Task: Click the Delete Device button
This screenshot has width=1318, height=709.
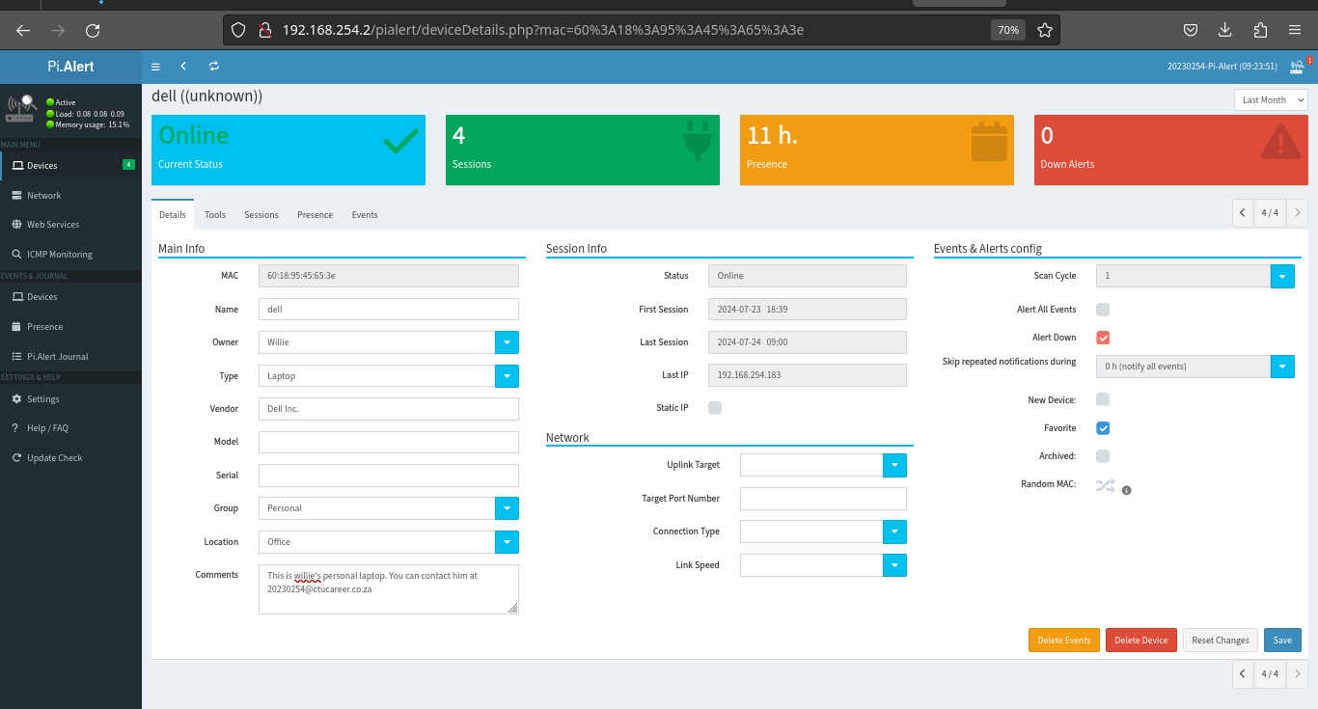Action: 1140,640
